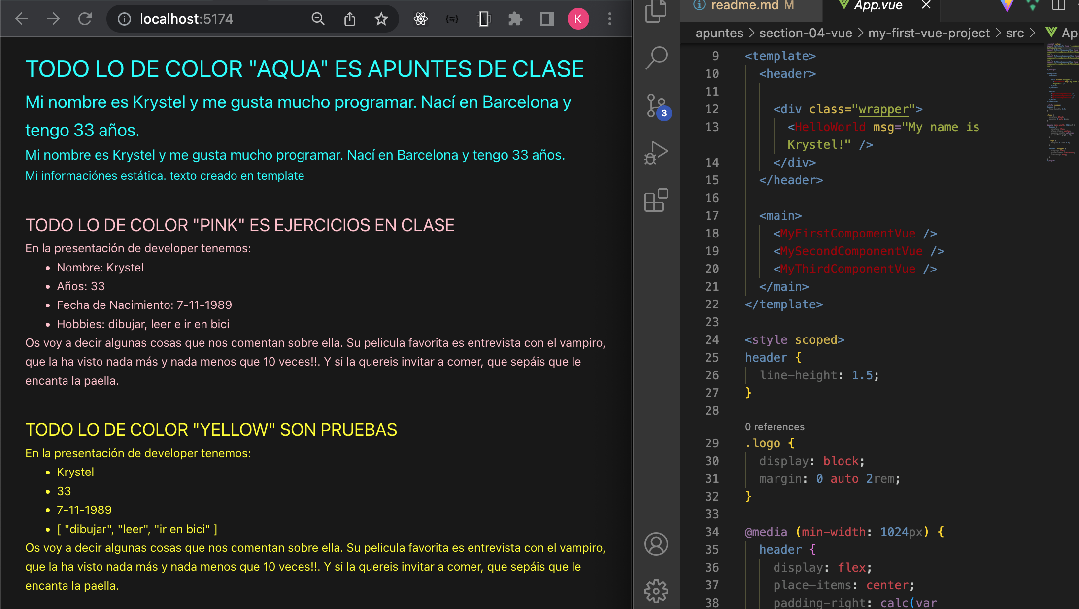Open the Accounts menu icon
Screen dimensions: 1079x609
pyautogui.click(x=656, y=544)
